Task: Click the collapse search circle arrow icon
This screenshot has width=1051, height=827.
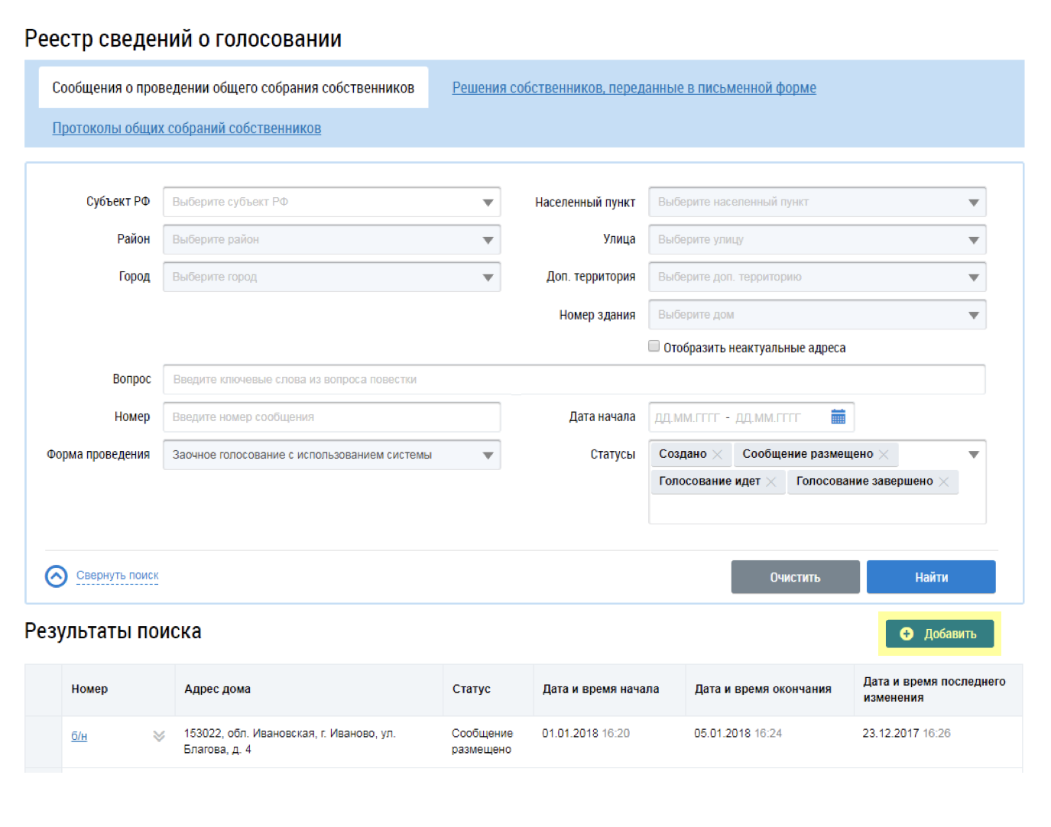Action: 57,576
